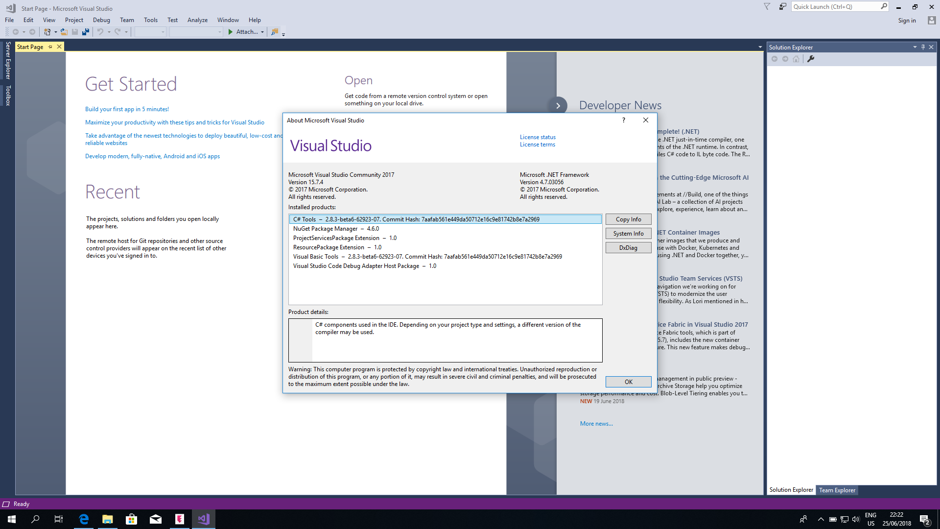Click the Undo toolbar icon
Screen dimensions: 940x529
[x=100, y=31]
